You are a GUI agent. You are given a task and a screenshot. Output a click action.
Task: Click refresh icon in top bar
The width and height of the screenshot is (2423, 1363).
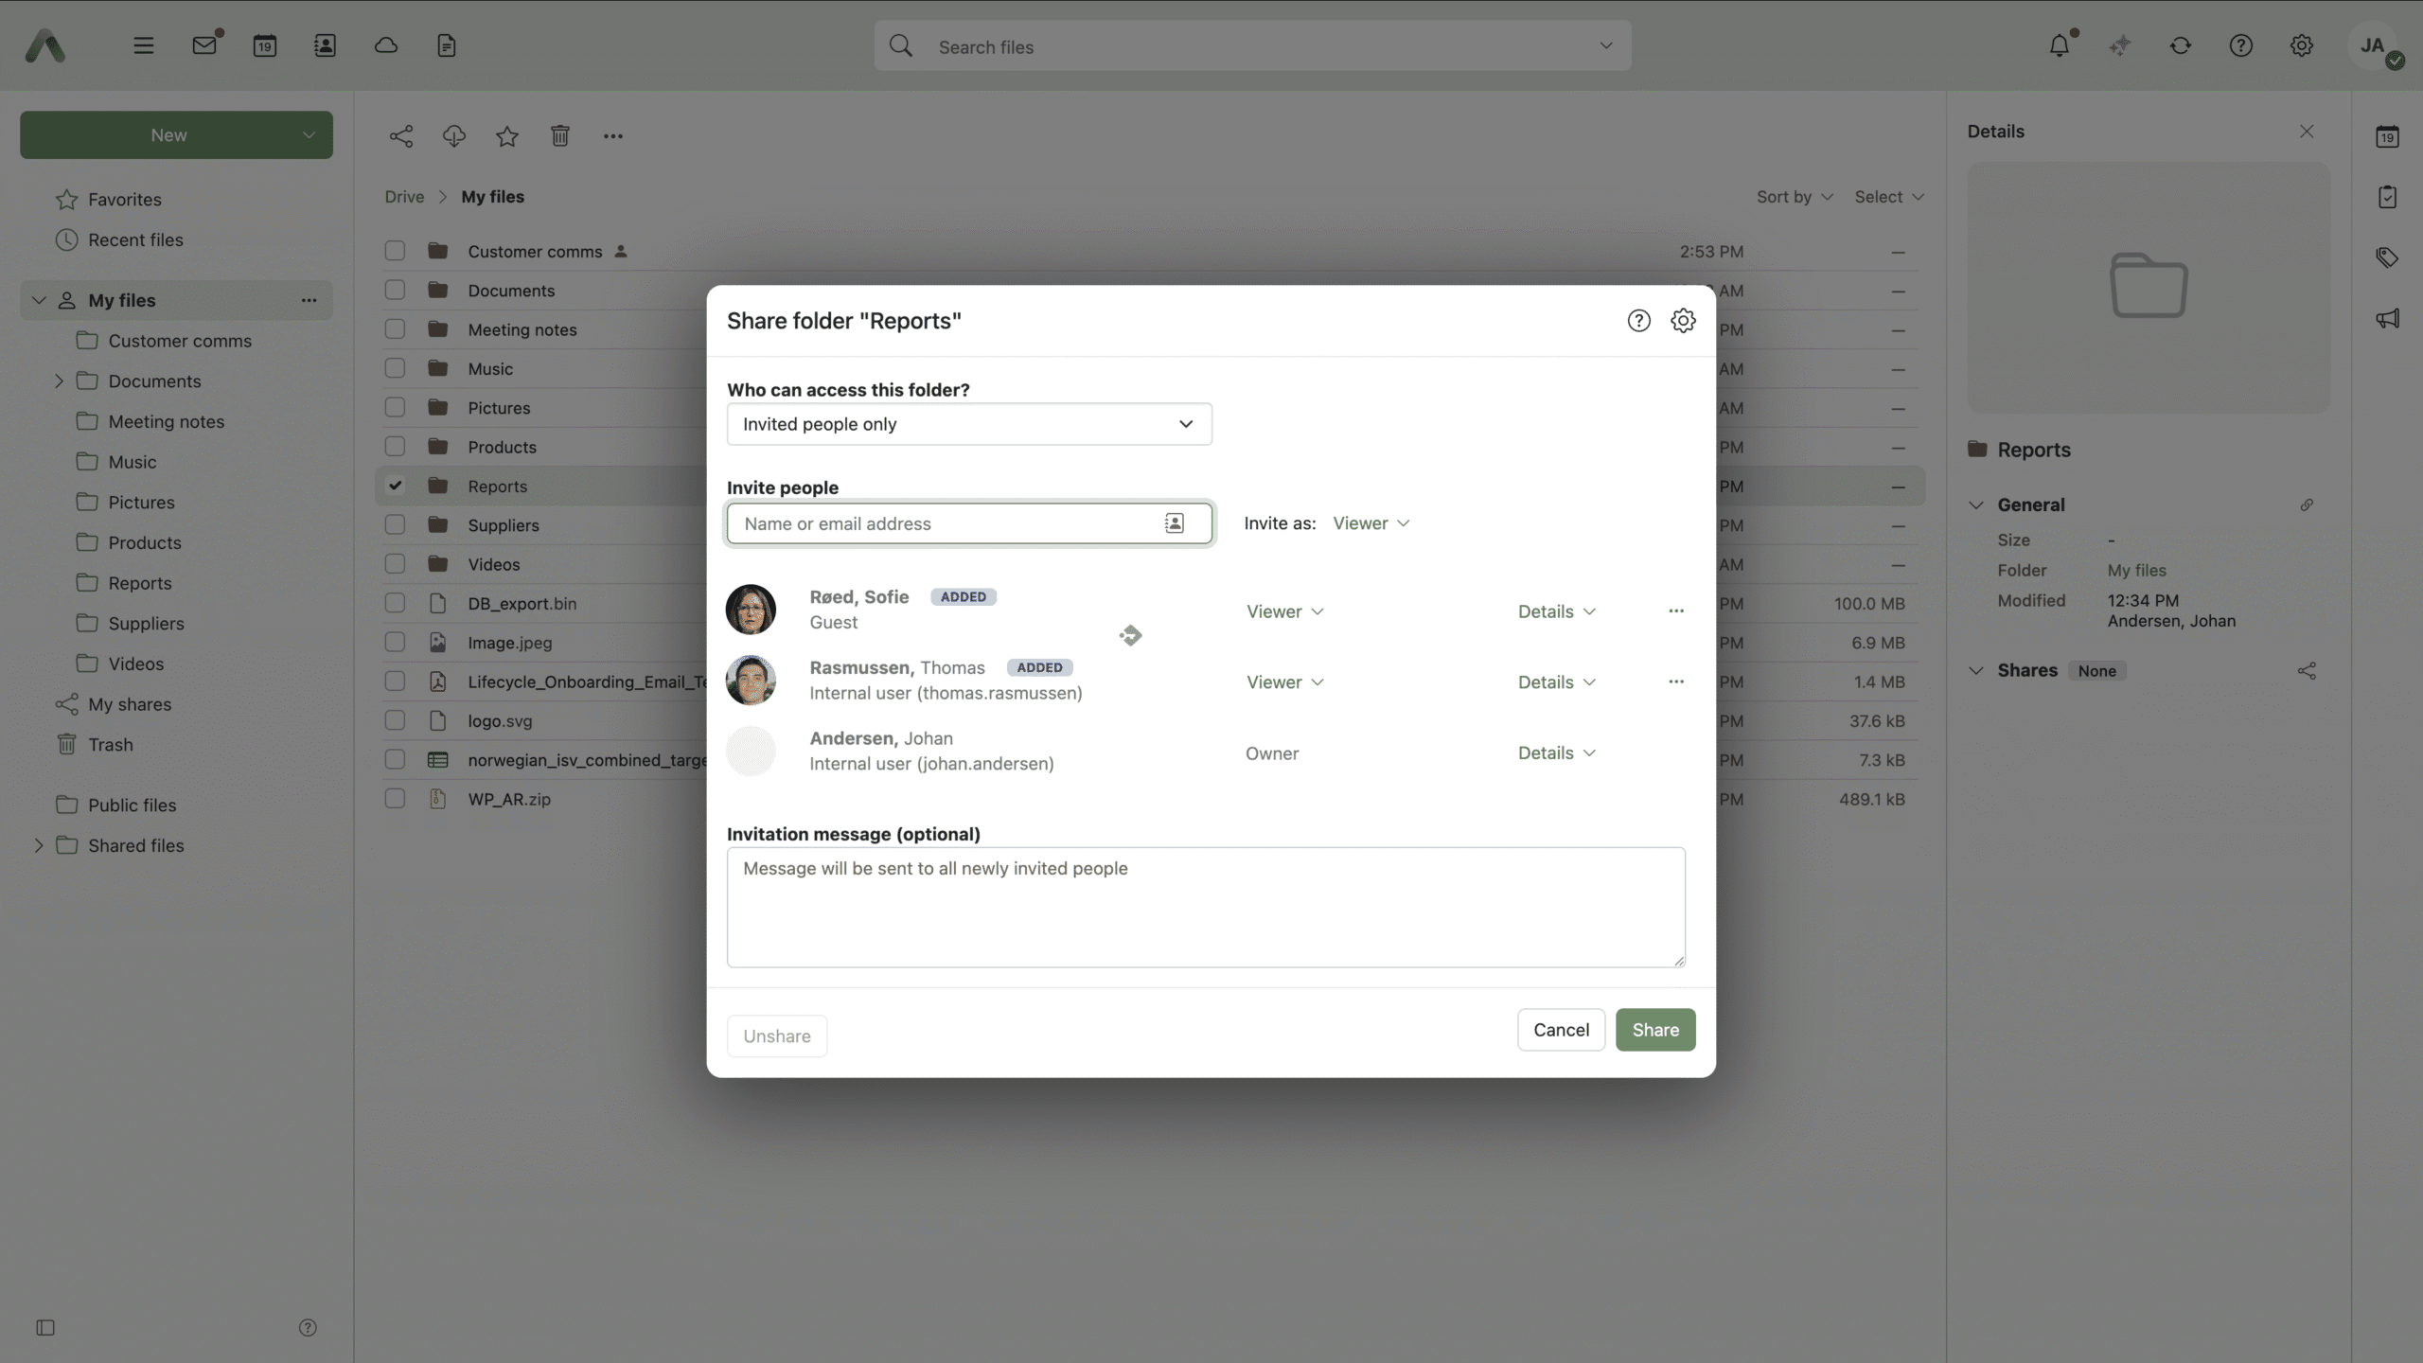tap(2180, 45)
